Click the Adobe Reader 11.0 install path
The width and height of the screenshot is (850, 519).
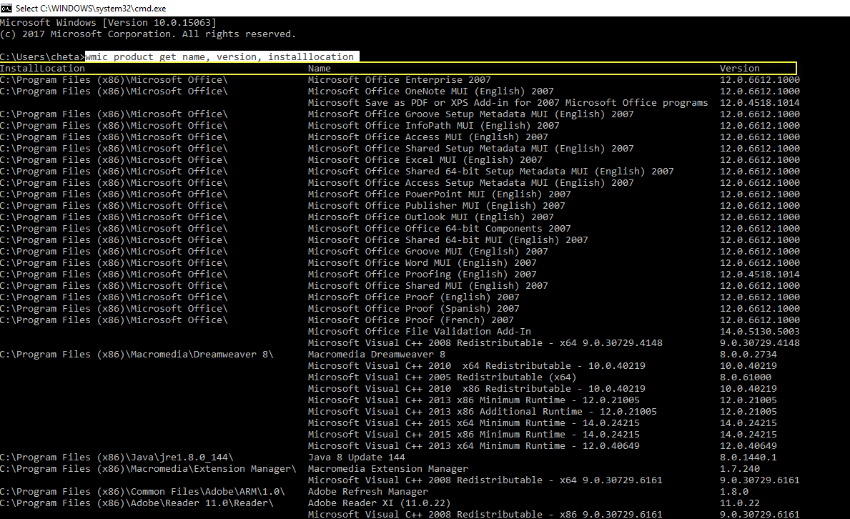137,502
